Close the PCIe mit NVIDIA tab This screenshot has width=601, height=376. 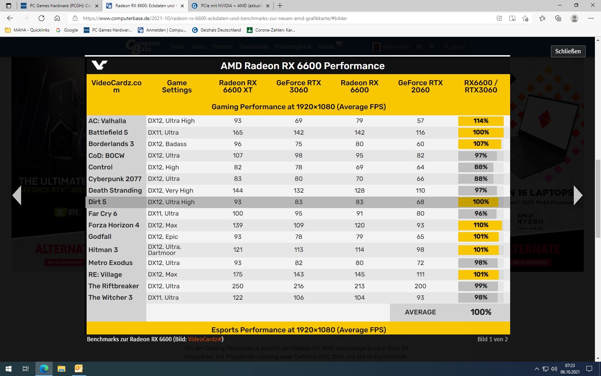point(268,6)
